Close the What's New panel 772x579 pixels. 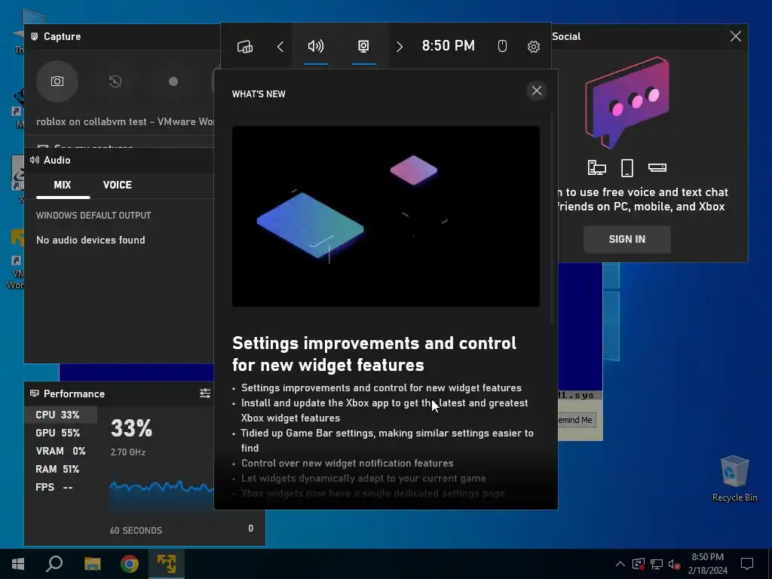[x=536, y=90]
